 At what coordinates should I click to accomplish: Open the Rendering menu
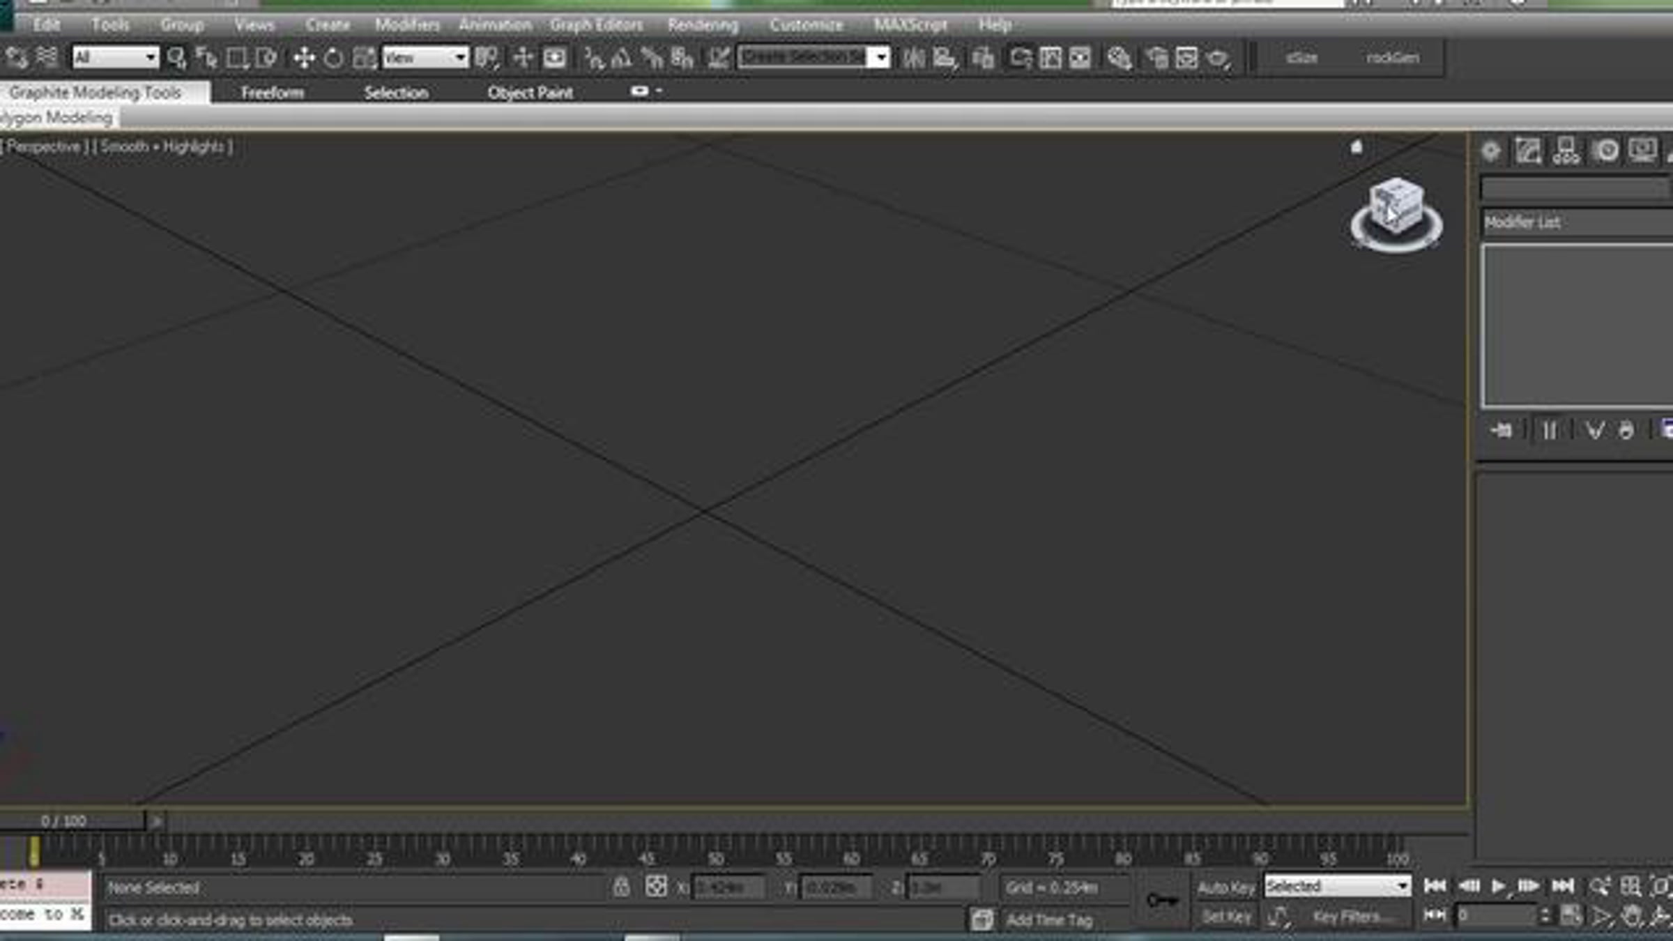pyautogui.click(x=703, y=24)
